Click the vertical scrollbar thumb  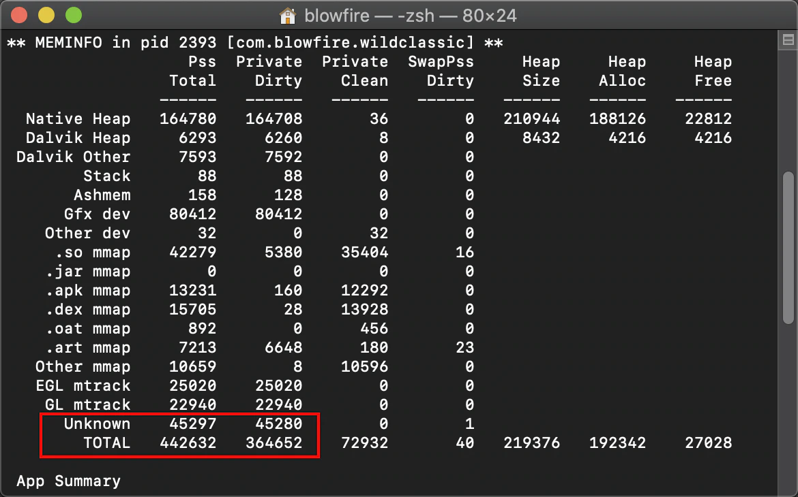[x=788, y=248]
